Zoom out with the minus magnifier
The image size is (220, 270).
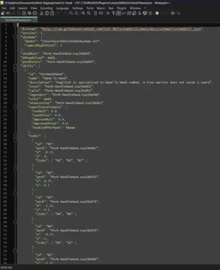89,13
